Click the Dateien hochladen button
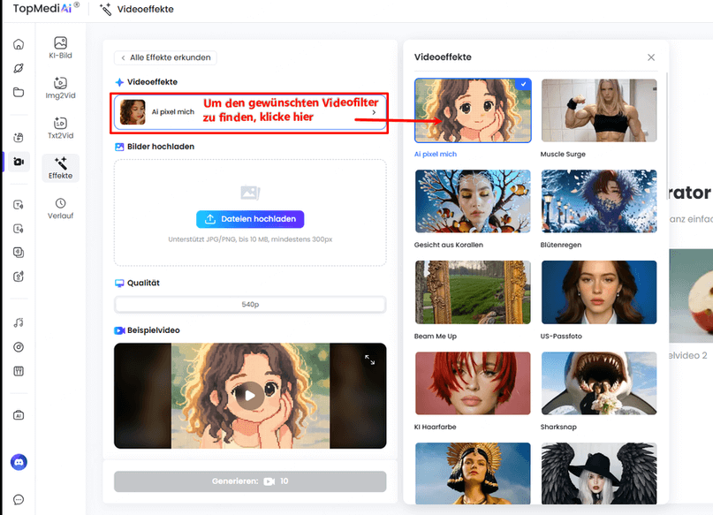This screenshot has height=515, width=713. point(250,219)
